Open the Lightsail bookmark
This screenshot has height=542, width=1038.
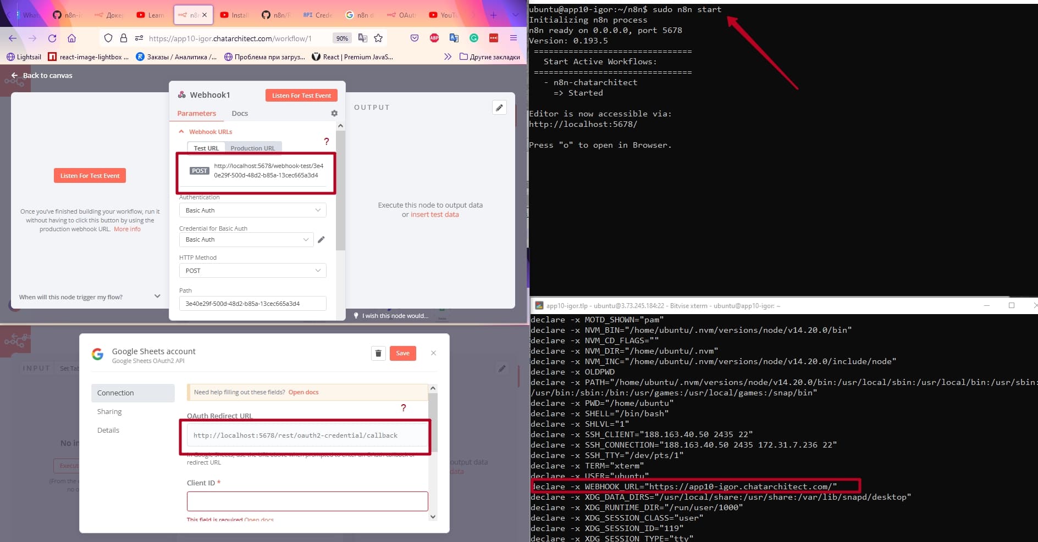tap(24, 57)
